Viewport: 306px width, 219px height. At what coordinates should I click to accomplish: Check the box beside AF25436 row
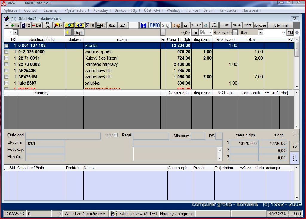pyautogui.click(x=6, y=71)
